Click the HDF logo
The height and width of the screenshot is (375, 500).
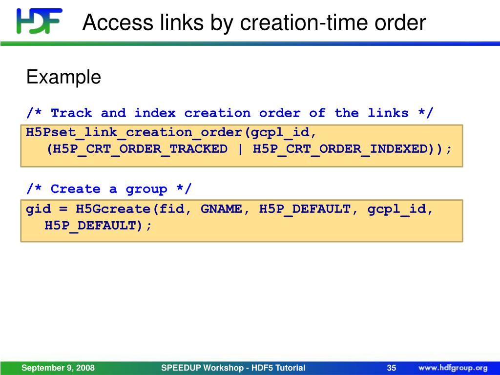pyautogui.click(x=39, y=21)
